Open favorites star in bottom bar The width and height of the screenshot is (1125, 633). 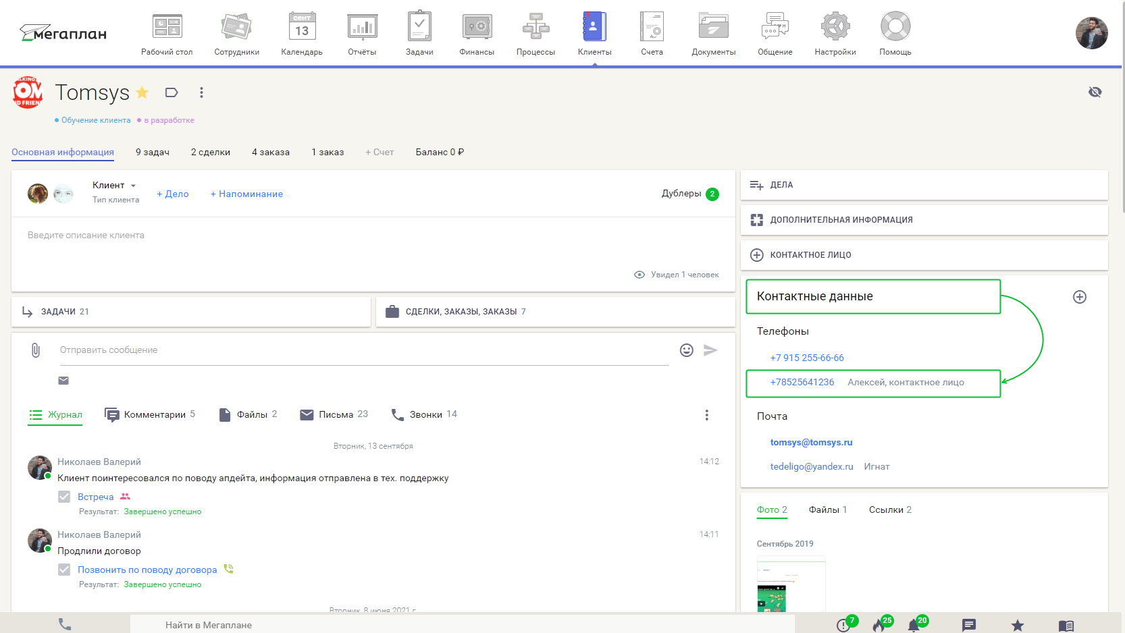1018,626
